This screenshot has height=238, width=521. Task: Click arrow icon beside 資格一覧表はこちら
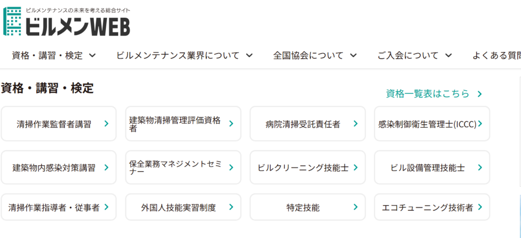(x=479, y=94)
